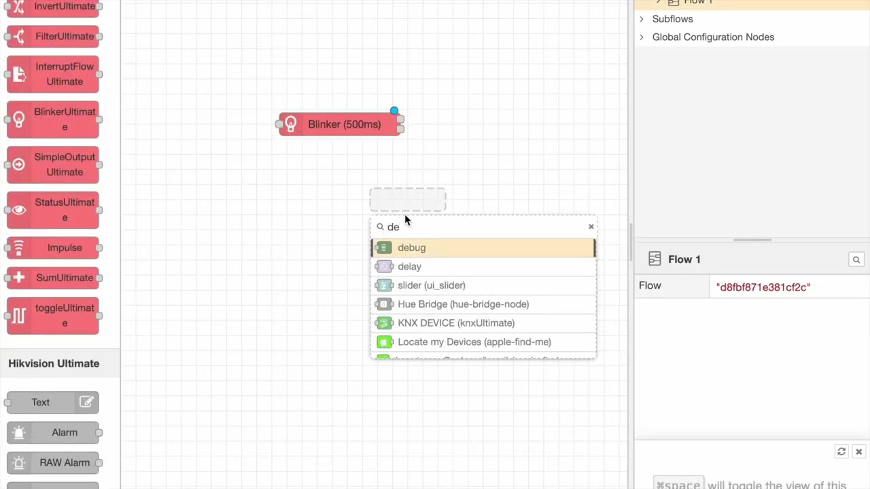Image resolution: width=870 pixels, height=489 pixels.
Task: Refresh the tips panel
Action: [x=841, y=452]
